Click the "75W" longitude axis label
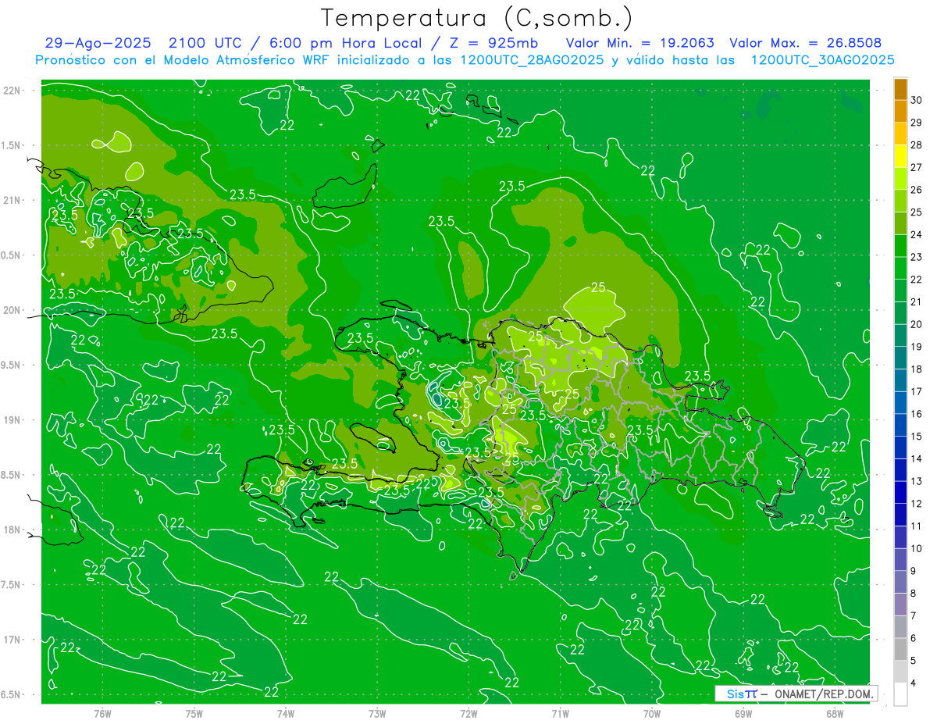This screenshot has height=724, width=937. click(x=194, y=713)
